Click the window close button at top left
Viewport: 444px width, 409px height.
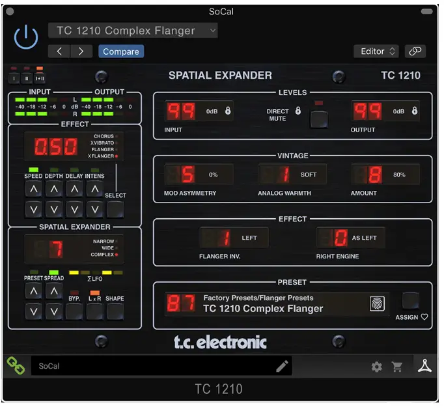pos(10,12)
